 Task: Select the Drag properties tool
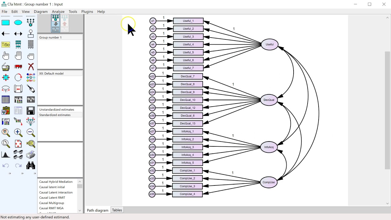pyautogui.click(x=18, y=122)
